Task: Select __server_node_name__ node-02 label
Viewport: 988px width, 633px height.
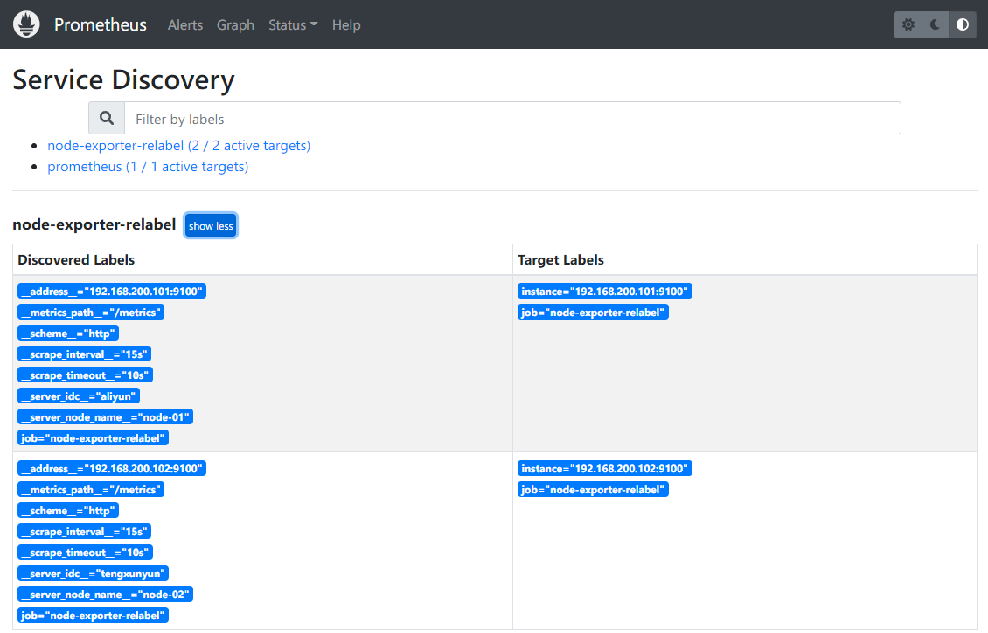Action: [105, 595]
